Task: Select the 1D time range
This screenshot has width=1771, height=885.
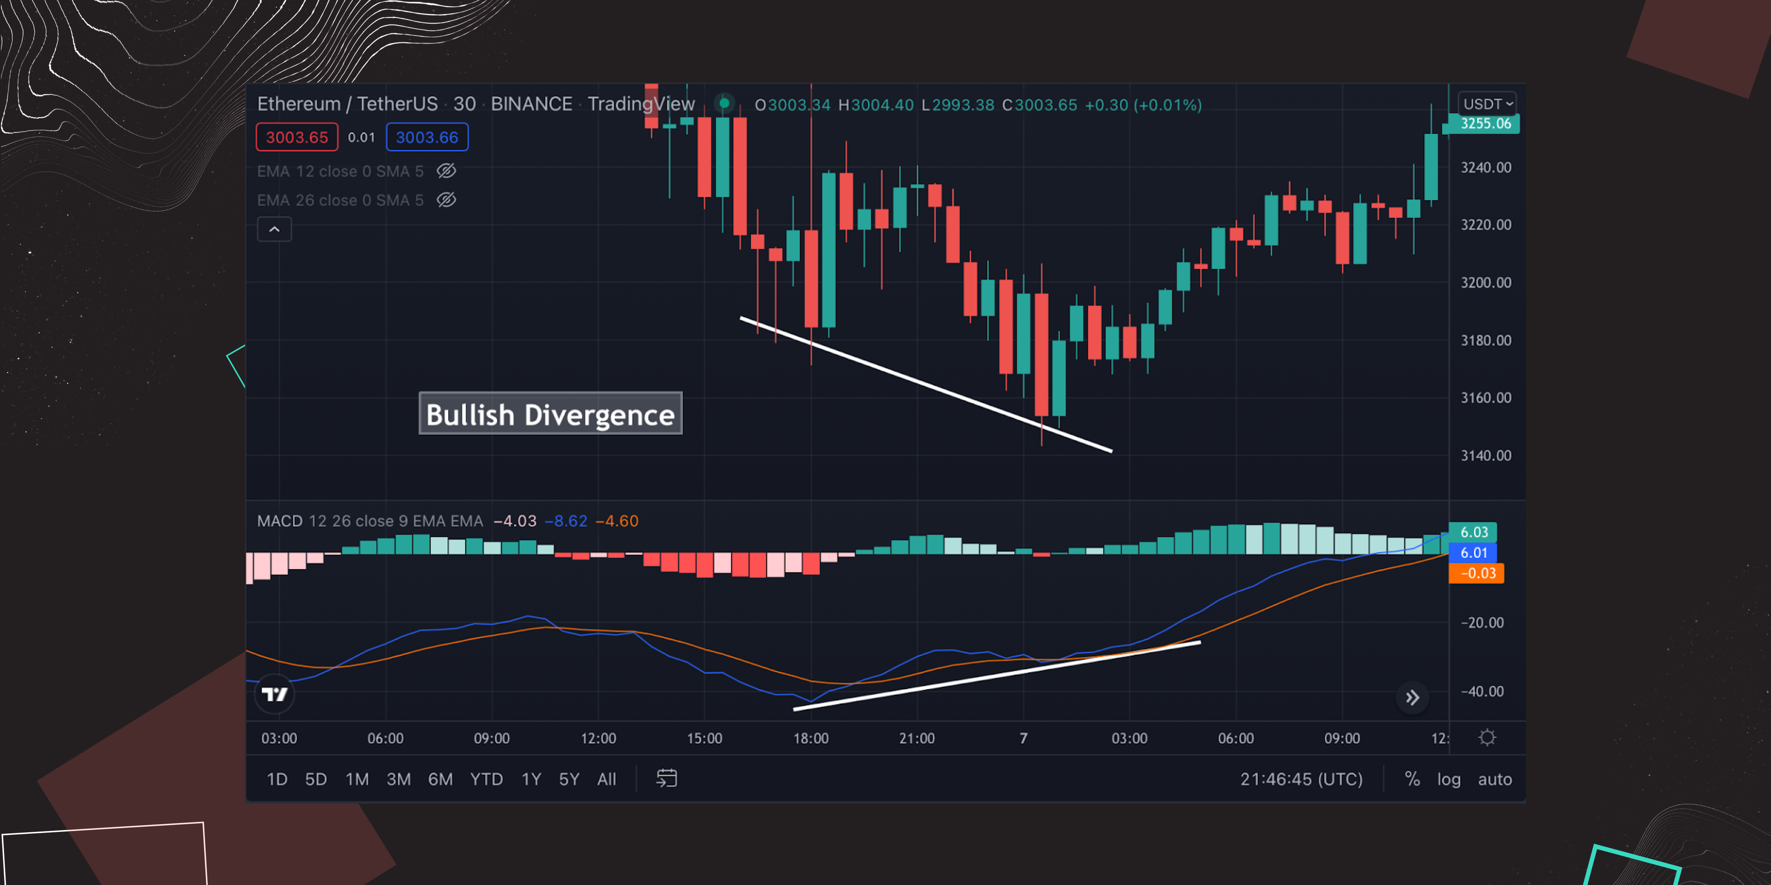Action: point(277,779)
